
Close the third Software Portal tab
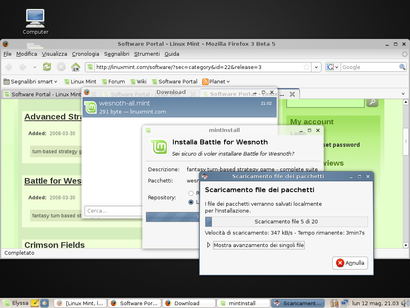coord(292,94)
